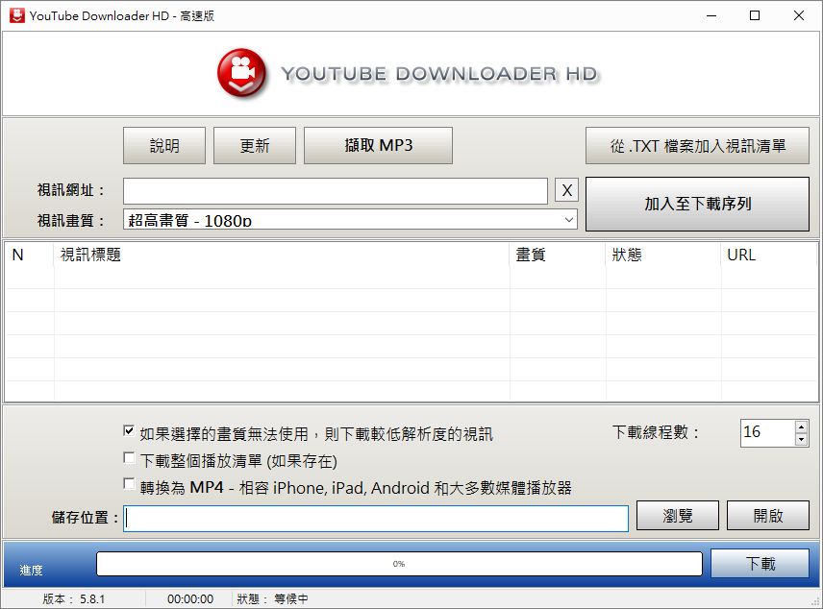Screen dimensions: 823x609
Task: Decrease 下載線程數 with the down arrow
Action: point(801,440)
